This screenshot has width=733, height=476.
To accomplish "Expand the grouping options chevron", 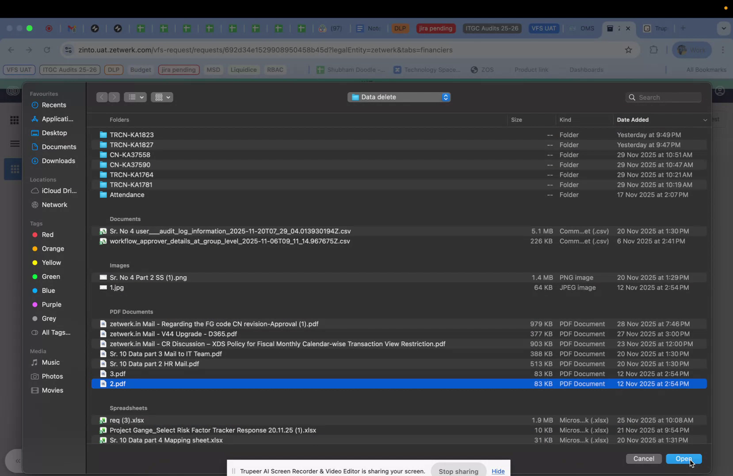I will click(x=168, y=97).
